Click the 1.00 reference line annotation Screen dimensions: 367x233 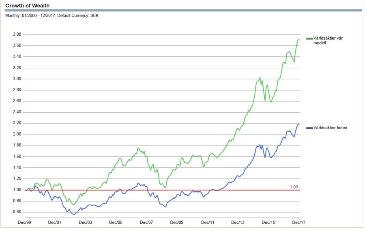[x=294, y=187]
